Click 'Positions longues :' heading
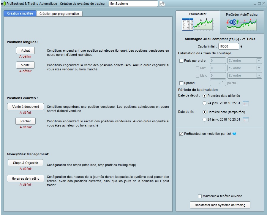The width and height of the screenshot is (267, 215). click(x=23, y=42)
